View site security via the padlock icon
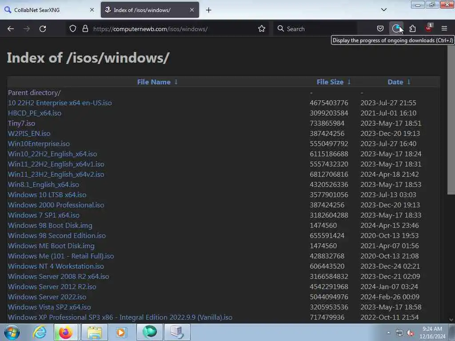 [85, 29]
